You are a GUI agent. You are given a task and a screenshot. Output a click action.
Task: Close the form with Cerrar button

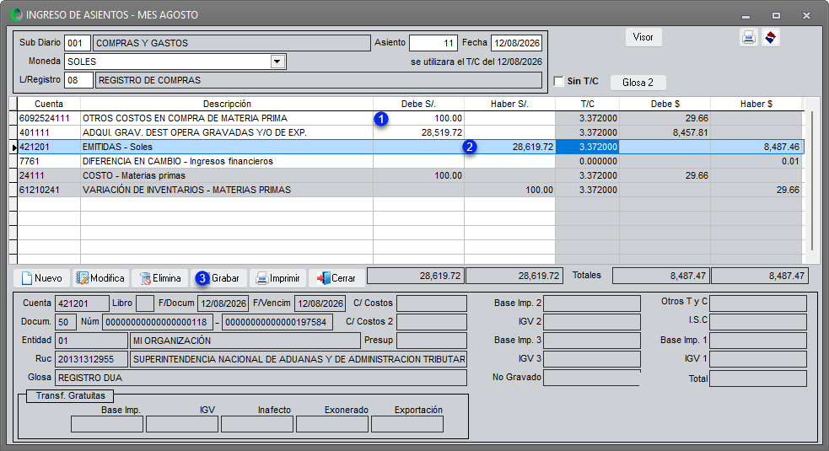click(336, 278)
